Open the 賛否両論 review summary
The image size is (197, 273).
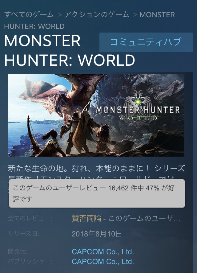tap(86, 218)
